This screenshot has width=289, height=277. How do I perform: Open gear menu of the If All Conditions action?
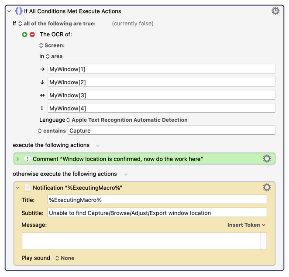275,11
